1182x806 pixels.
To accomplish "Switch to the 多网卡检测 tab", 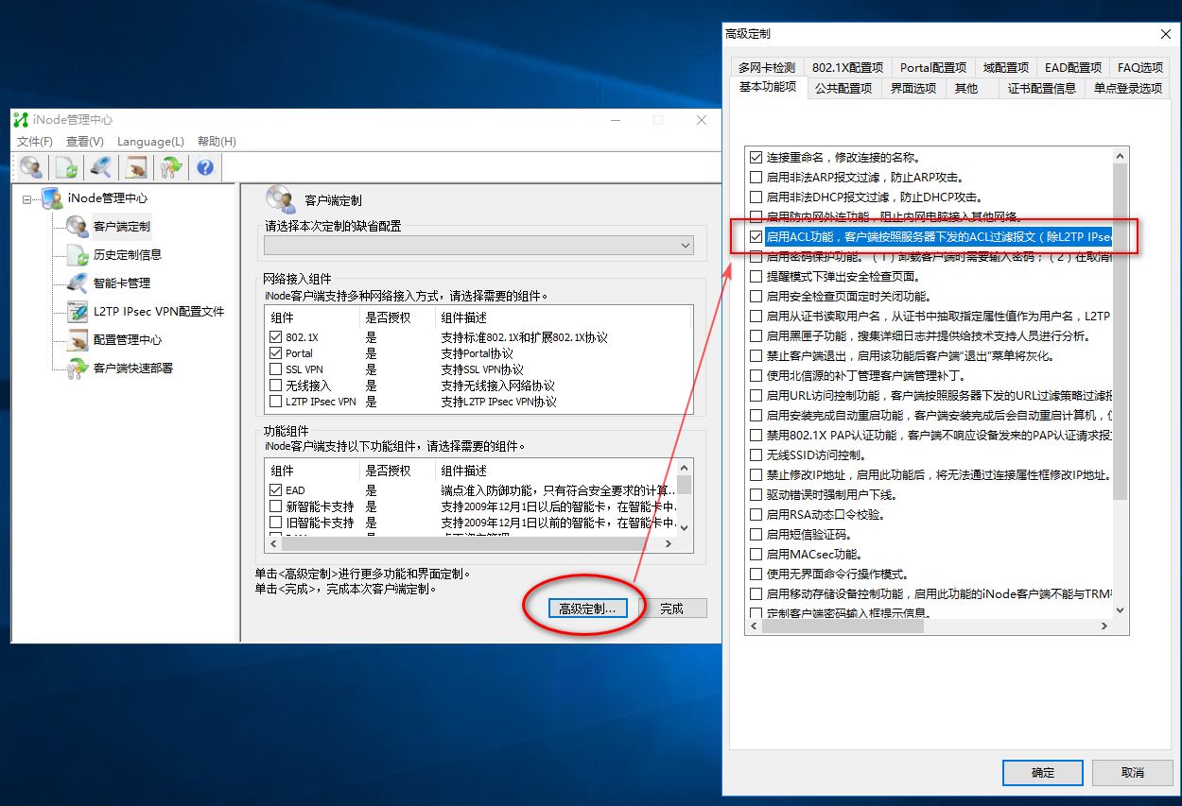I will (x=767, y=67).
